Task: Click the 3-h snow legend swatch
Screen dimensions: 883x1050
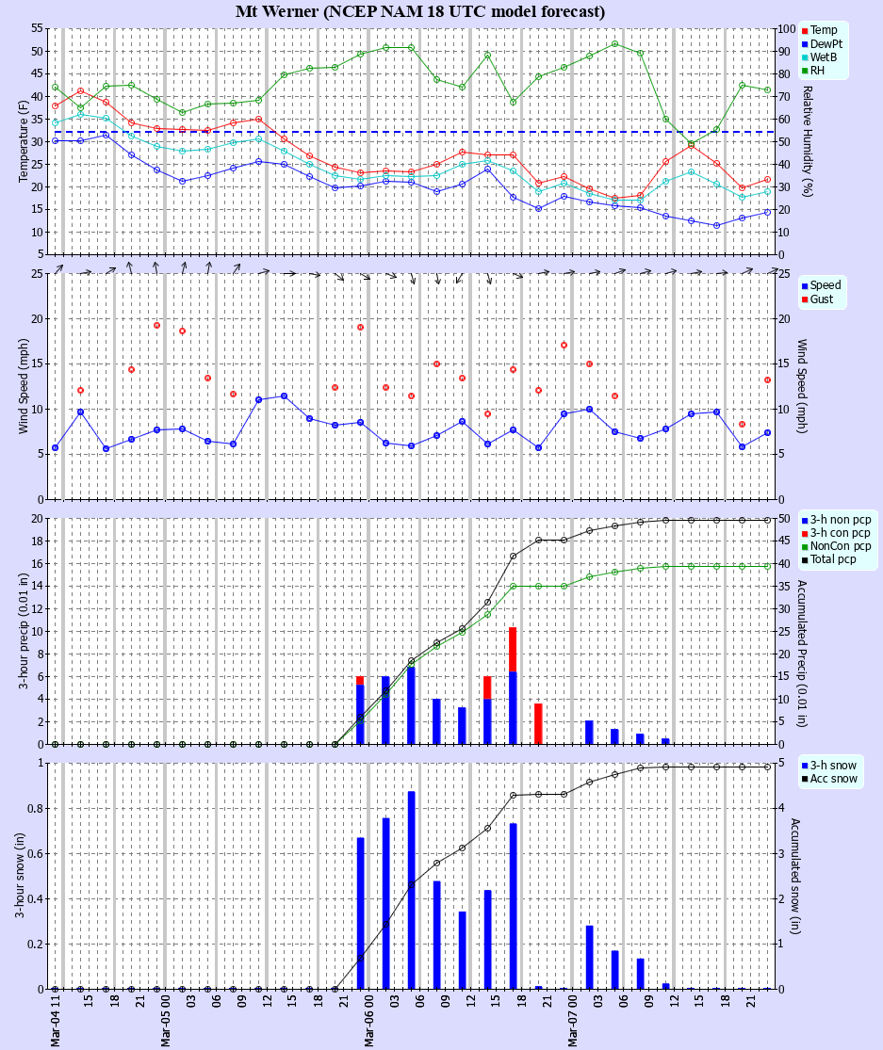Action: coord(805,764)
